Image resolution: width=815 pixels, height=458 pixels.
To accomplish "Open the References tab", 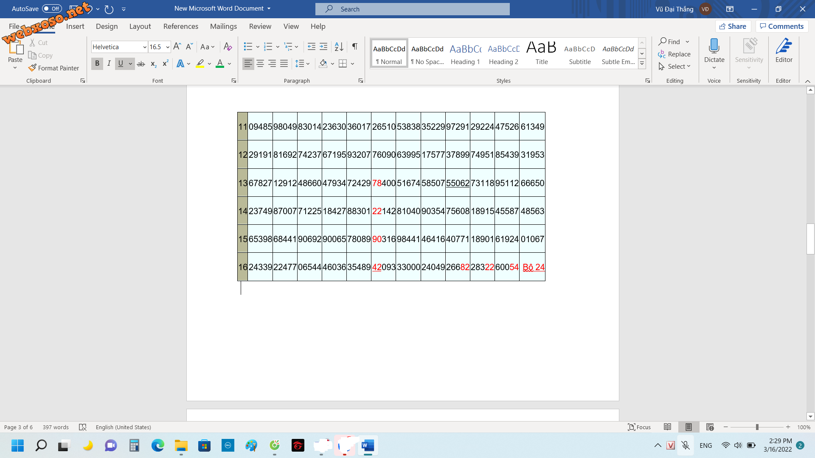I will tap(181, 26).
